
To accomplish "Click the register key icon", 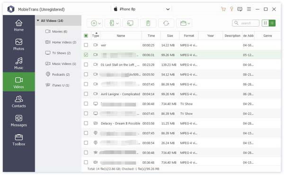I will 231,9.
